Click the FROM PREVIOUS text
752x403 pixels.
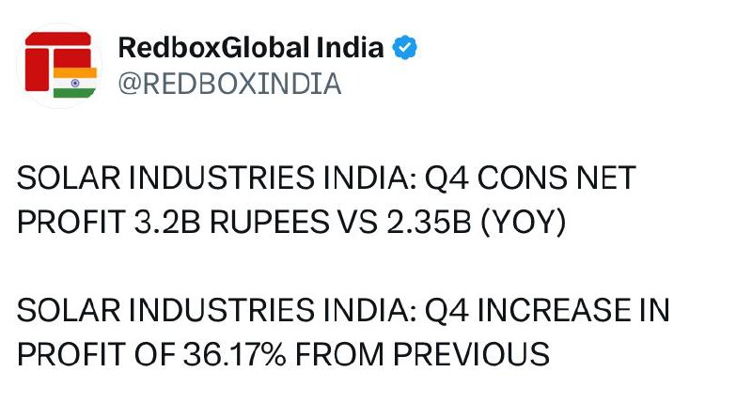422,354
